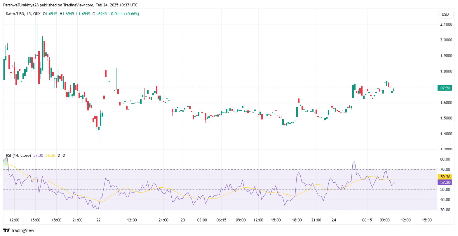Click the yellow 59.26 value in RSI legend
458x236 pixels.
[50, 155]
